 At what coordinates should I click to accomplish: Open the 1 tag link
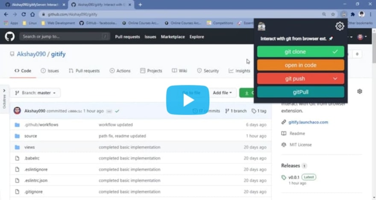coord(259,111)
